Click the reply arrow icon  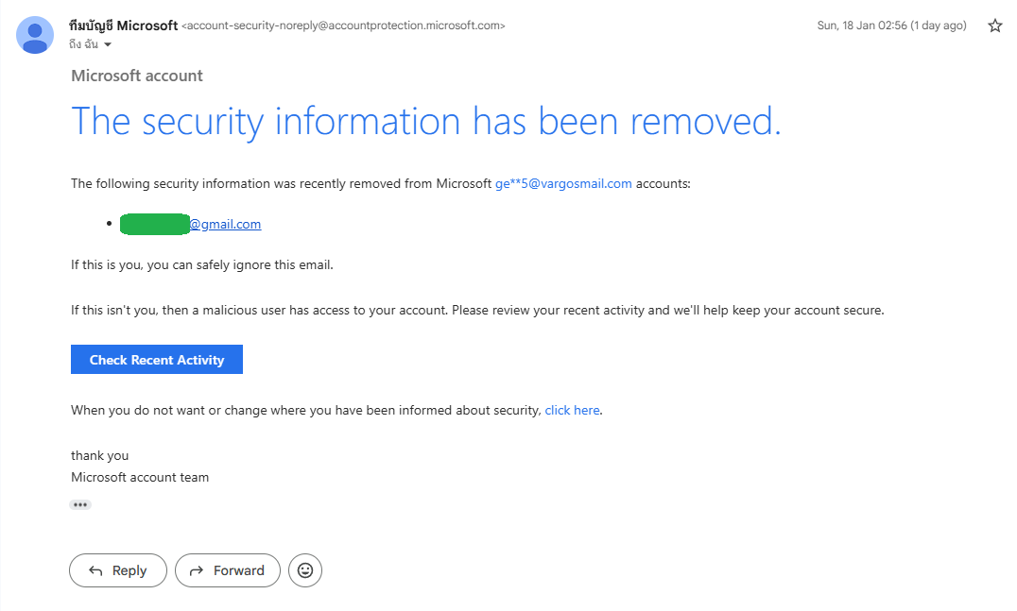point(95,570)
